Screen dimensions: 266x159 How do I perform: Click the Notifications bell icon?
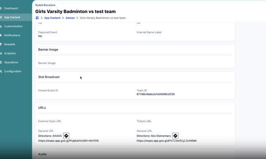coord(1,35)
